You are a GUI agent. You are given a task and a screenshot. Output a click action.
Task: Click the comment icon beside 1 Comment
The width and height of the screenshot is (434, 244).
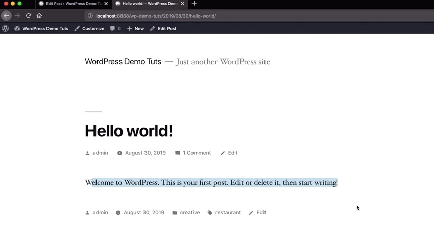(x=177, y=153)
